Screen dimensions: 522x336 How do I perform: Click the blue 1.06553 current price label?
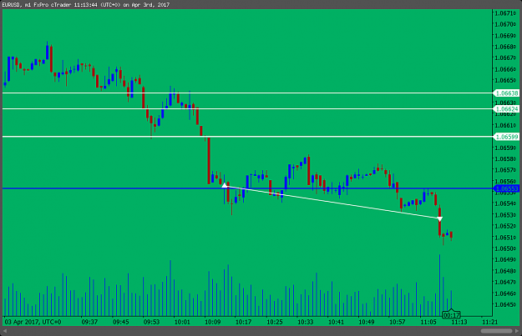click(x=506, y=188)
